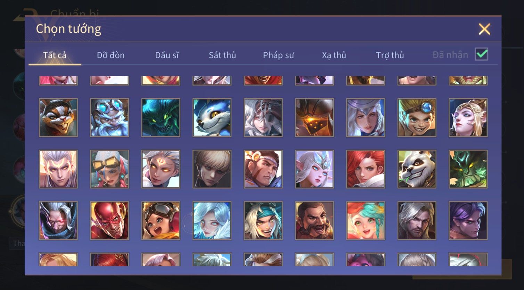Select the raccoon-like grinning hero portrait
Screen dimensions: 524x290
pyautogui.click(x=58, y=117)
